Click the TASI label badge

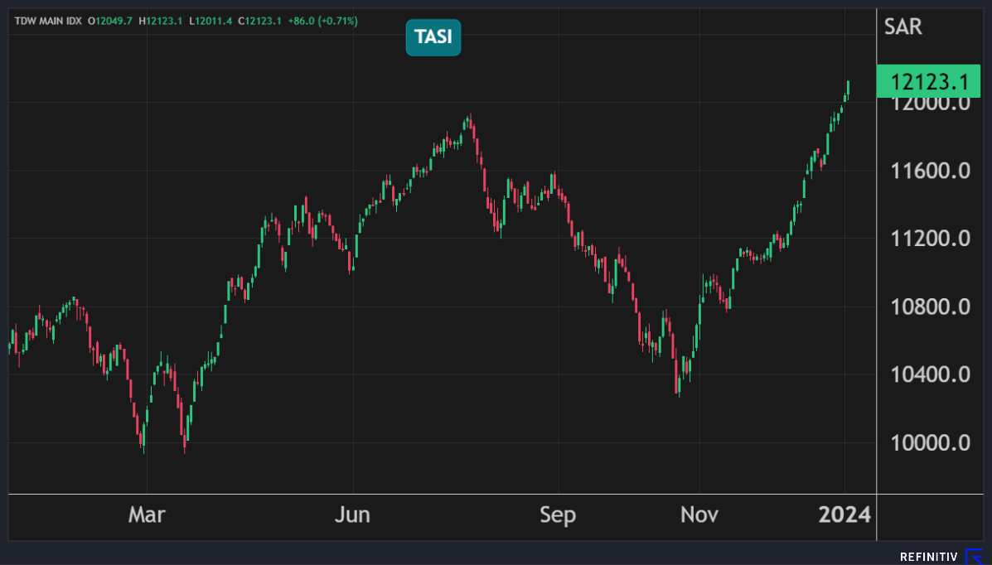(x=433, y=37)
